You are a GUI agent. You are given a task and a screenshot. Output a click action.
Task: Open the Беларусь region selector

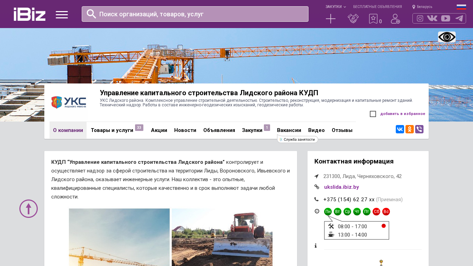422,7
